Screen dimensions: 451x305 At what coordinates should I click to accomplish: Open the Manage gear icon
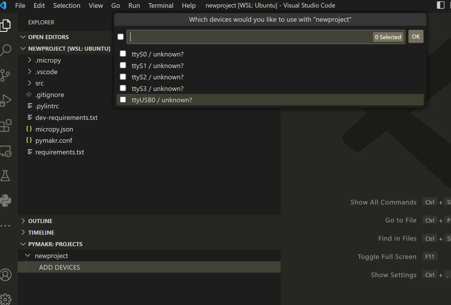coord(5,299)
